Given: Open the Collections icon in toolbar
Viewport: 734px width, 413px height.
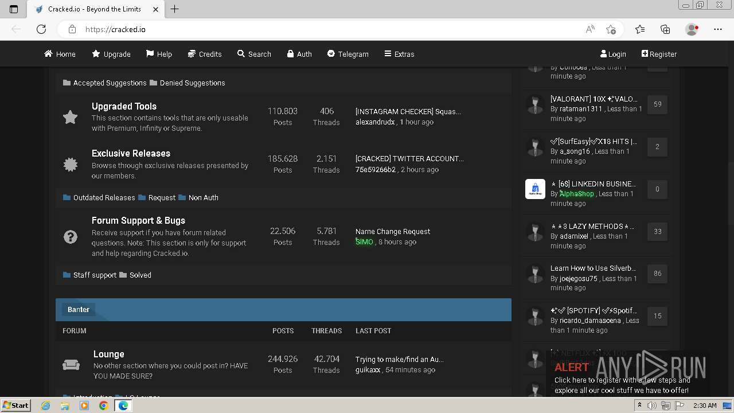Looking at the screenshot, I should click(665, 29).
